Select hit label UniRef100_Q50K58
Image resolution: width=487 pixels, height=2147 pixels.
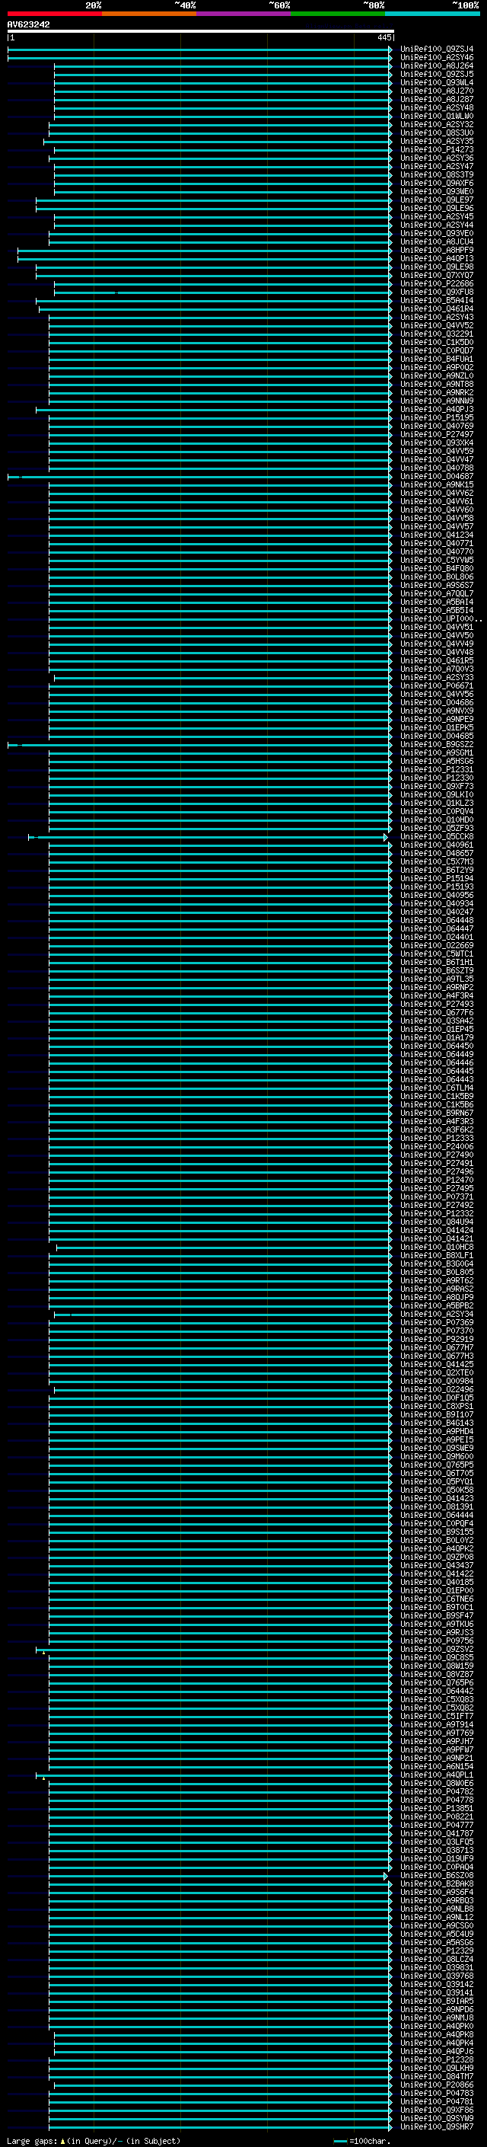437,1490
